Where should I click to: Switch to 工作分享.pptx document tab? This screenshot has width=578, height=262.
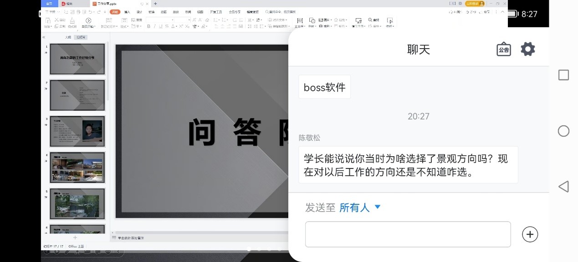107,4
